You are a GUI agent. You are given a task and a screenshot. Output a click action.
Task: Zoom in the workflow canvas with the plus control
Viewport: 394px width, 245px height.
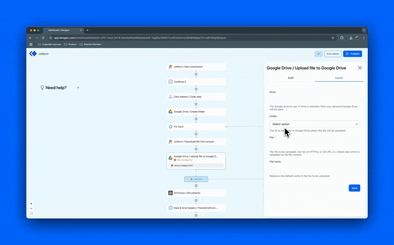31,203
